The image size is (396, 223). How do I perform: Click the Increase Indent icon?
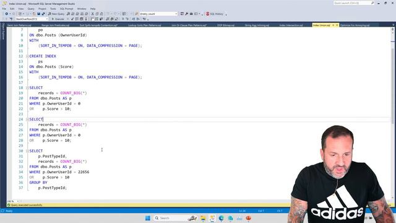pyautogui.click(x=138, y=19)
